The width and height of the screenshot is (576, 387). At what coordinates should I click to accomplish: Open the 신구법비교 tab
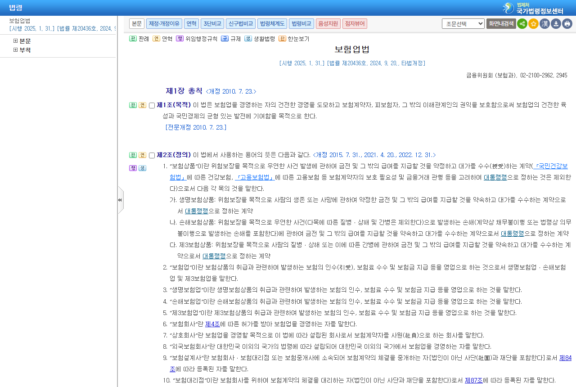[x=241, y=23]
